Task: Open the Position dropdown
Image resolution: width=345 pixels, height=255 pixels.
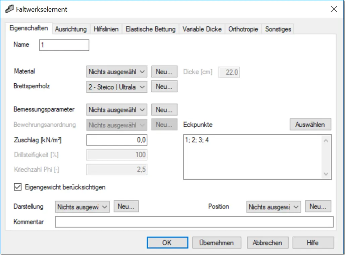Action: click(274, 207)
